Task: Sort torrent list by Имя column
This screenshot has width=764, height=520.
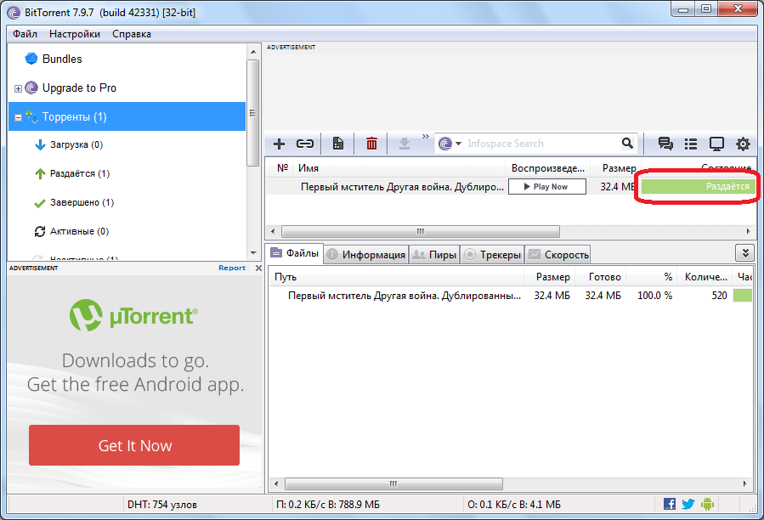Action: pyautogui.click(x=399, y=168)
